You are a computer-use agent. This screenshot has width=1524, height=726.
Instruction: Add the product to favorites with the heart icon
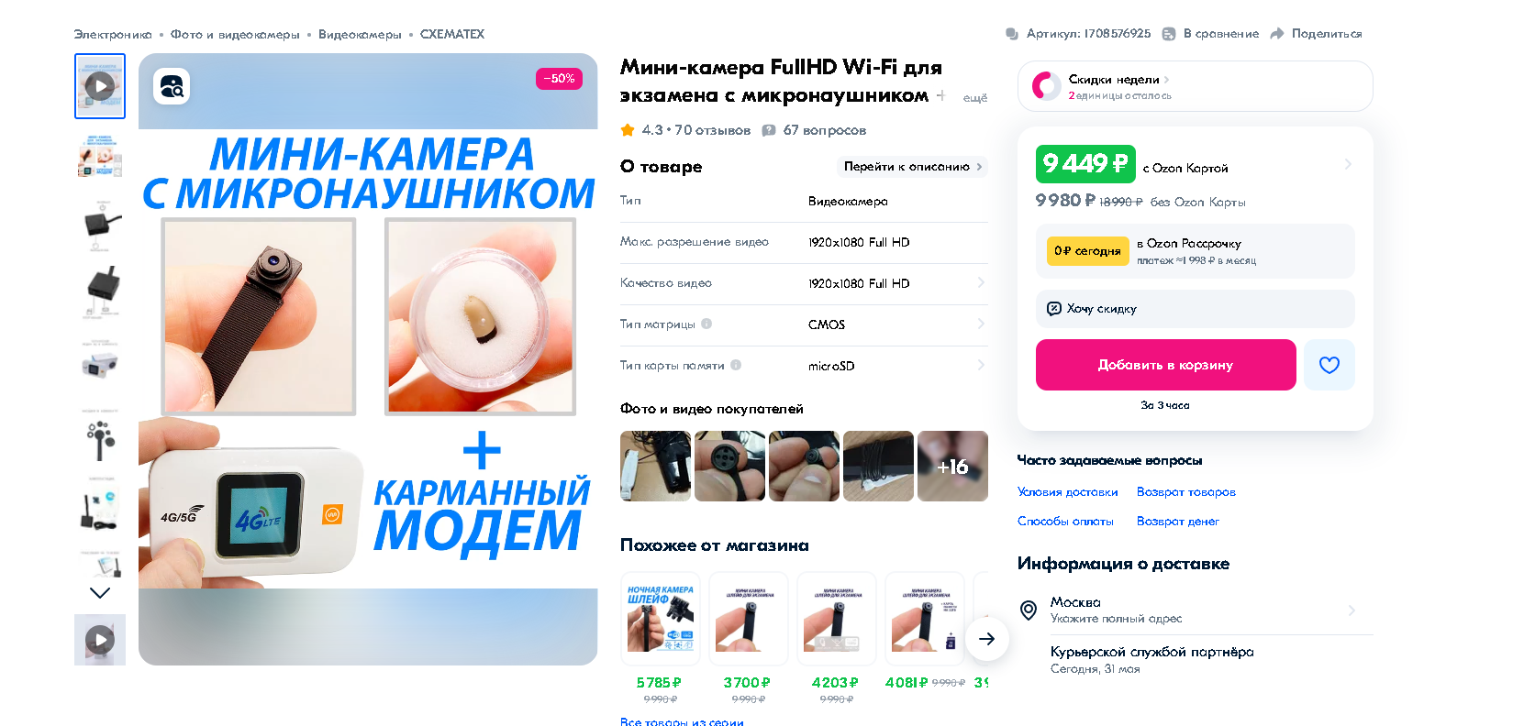[x=1329, y=365]
